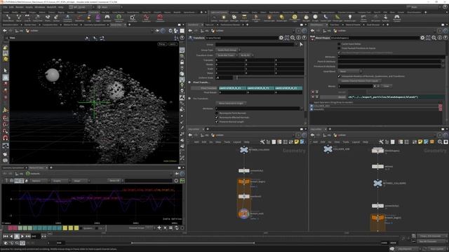Screen dimensions: 449x252
Task: Open the rotate order dropdown next to Transform Order
Action: tap(246, 55)
